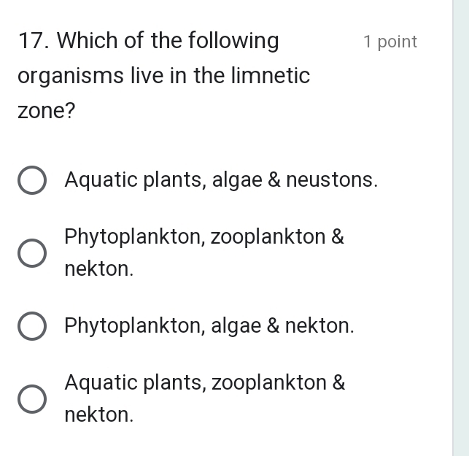Click the word "zone?" ending the question
Viewport: 469px width, 456px height.
(47, 112)
